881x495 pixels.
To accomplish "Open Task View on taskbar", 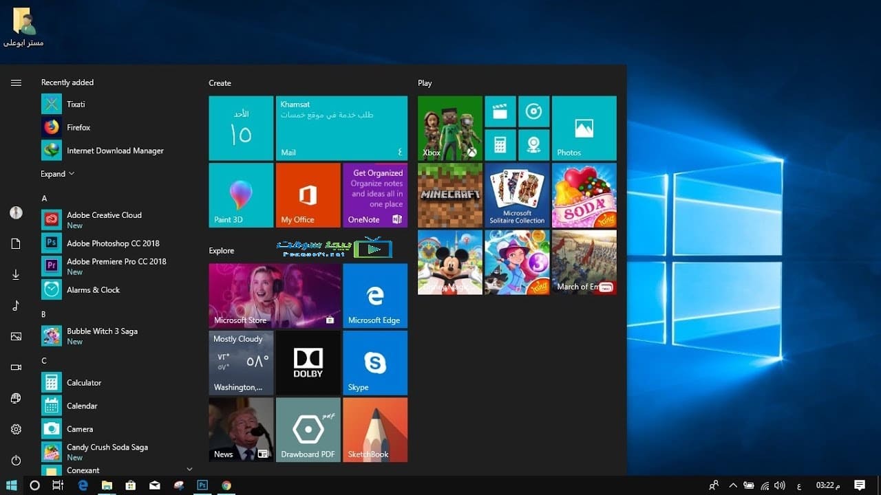I will 58,485.
